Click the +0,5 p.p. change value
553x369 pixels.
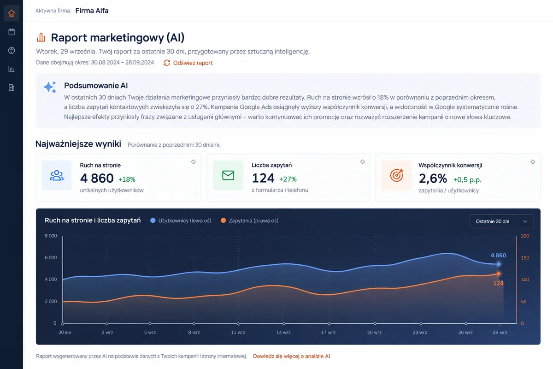(x=467, y=180)
